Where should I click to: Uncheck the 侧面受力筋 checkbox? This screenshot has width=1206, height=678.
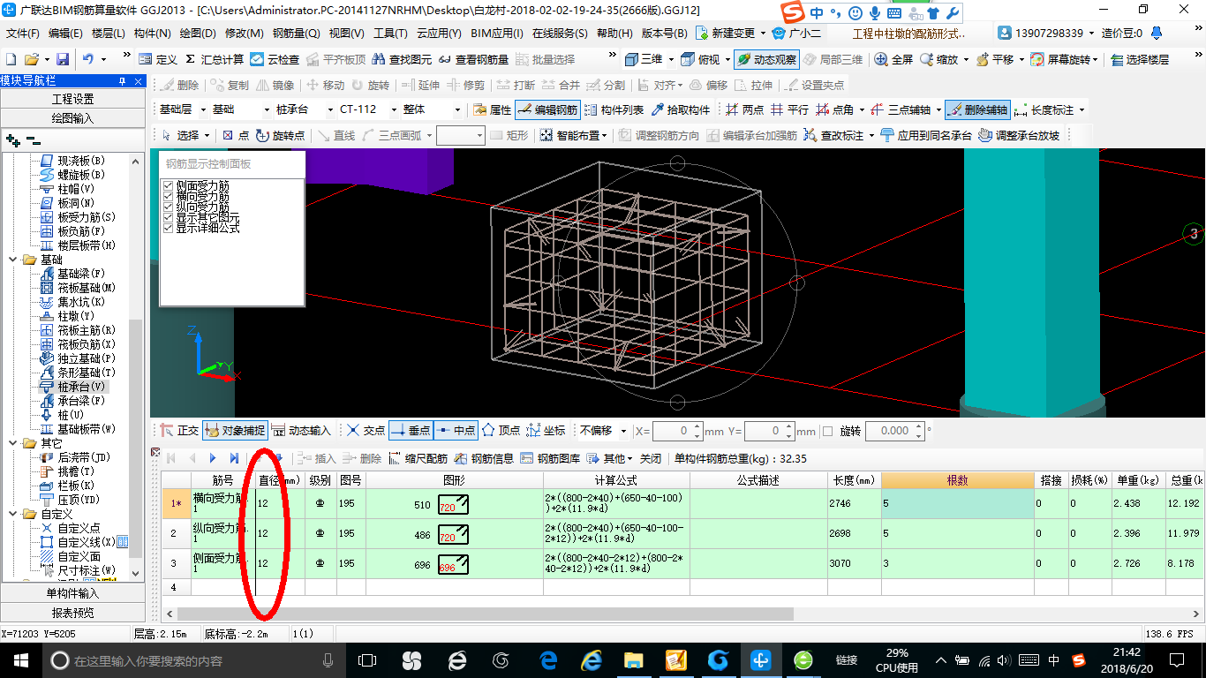tap(168, 186)
